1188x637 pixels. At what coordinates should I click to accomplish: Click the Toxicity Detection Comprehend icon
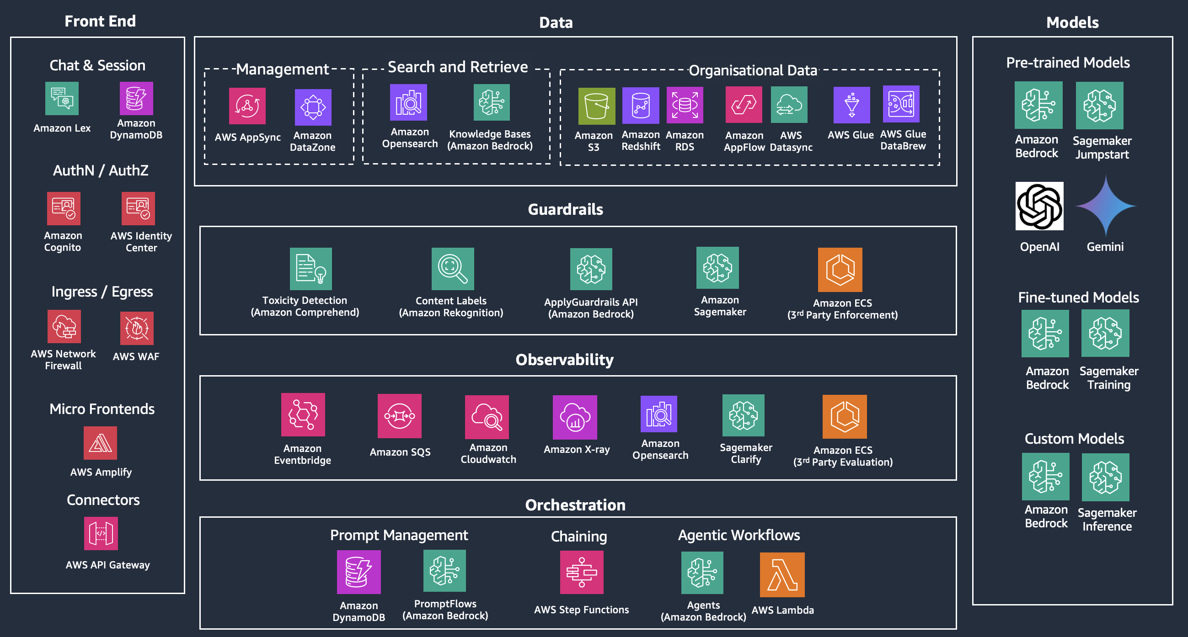tap(310, 269)
